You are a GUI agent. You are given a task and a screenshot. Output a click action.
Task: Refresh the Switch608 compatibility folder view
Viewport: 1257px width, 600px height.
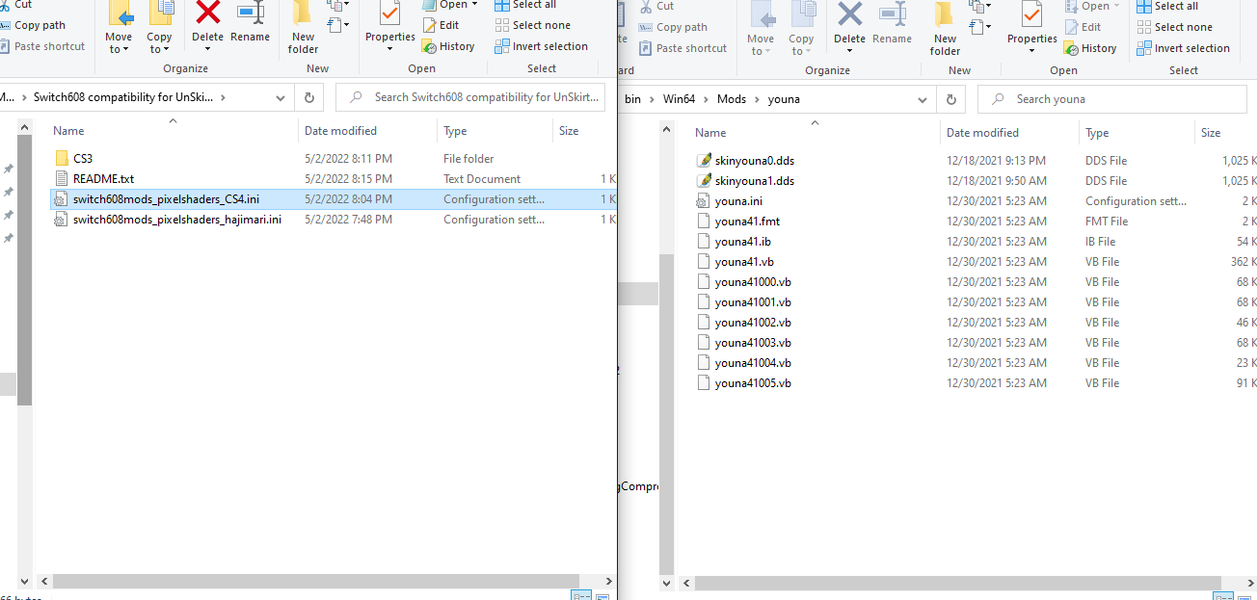pyautogui.click(x=308, y=97)
